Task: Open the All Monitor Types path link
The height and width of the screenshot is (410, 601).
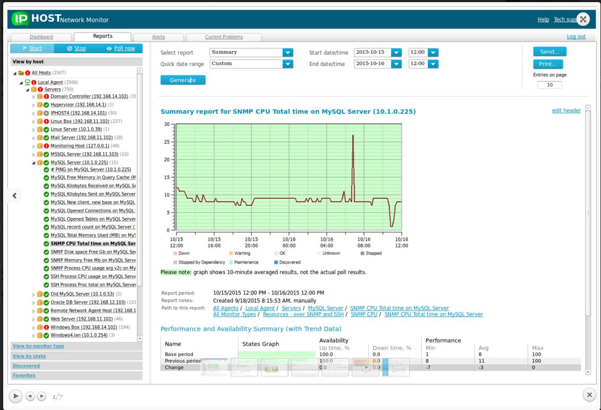Action: pos(234,314)
